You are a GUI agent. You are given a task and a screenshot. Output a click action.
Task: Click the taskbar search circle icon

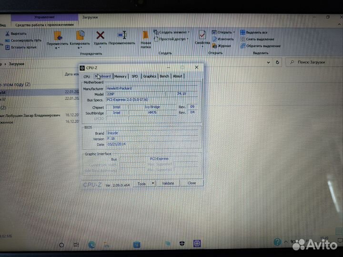pyautogui.click(x=61, y=245)
